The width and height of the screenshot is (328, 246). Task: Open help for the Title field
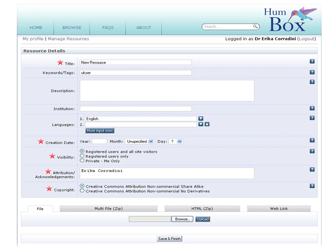pyautogui.click(x=312, y=61)
